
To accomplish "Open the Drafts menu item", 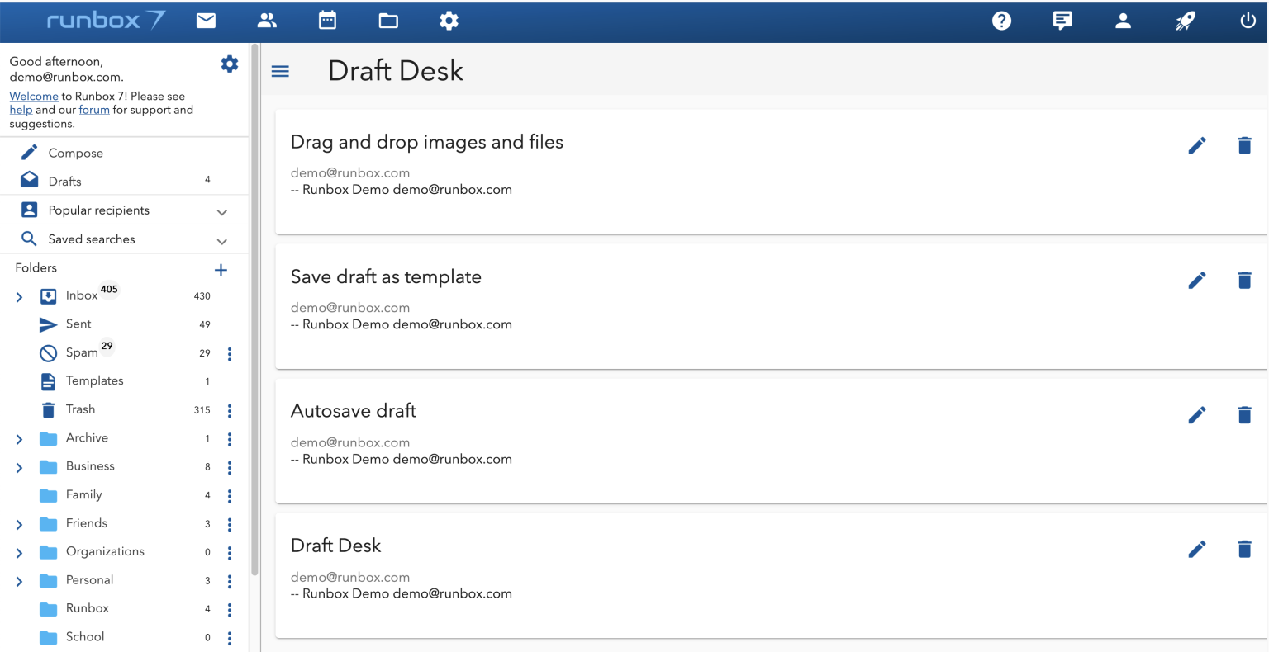I will pyautogui.click(x=64, y=182).
